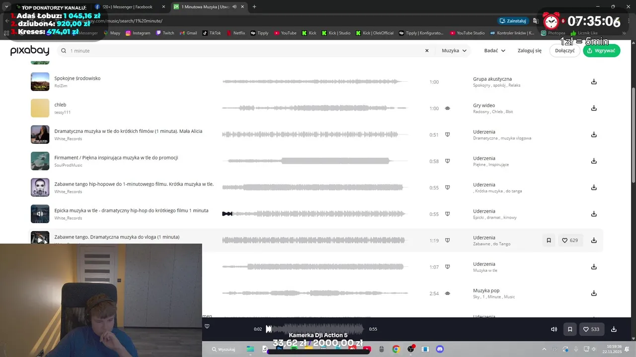Seek in the Firmament track waveform
The width and height of the screenshot is (636, 357).
pyautogui.click(x=315, y=161)
